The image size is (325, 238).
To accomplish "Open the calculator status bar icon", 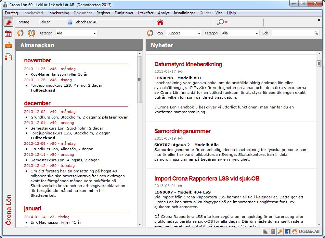I will [273, 232].
